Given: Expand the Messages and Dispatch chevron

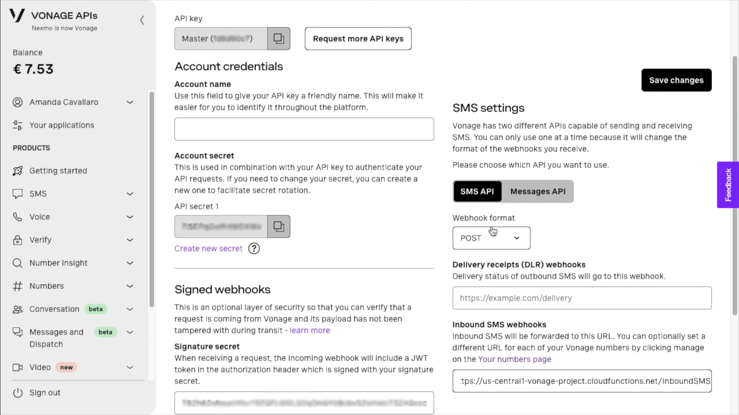Looking at the screenshot, I should [x=130, y=332].
